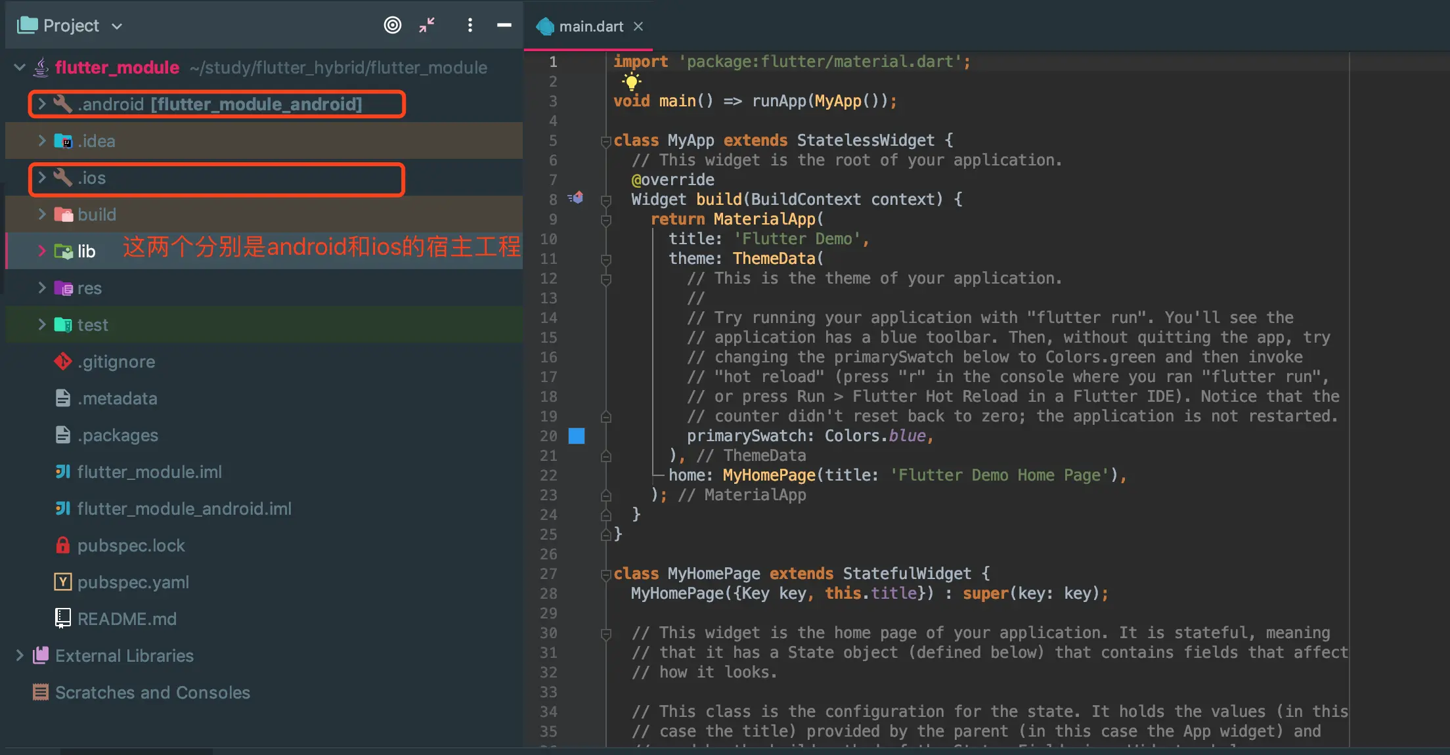
Task: Click the collapse all icon in Project panel
Action: pos(427,25)
